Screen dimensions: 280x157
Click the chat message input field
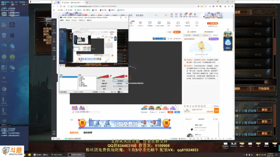pos(202,111)
